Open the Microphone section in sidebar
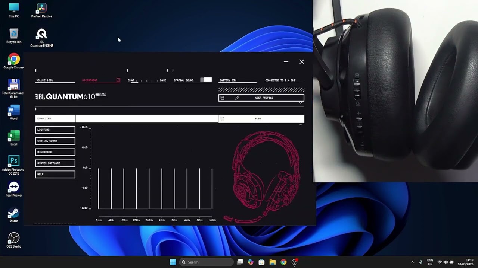 click(x=55, y=152)
